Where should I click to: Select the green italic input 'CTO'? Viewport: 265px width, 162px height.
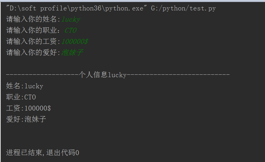[x=71, y=31]
